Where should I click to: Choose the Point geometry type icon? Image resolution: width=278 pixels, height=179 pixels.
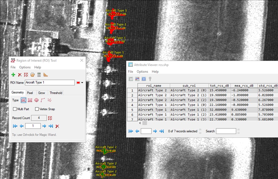click(49, 100)
